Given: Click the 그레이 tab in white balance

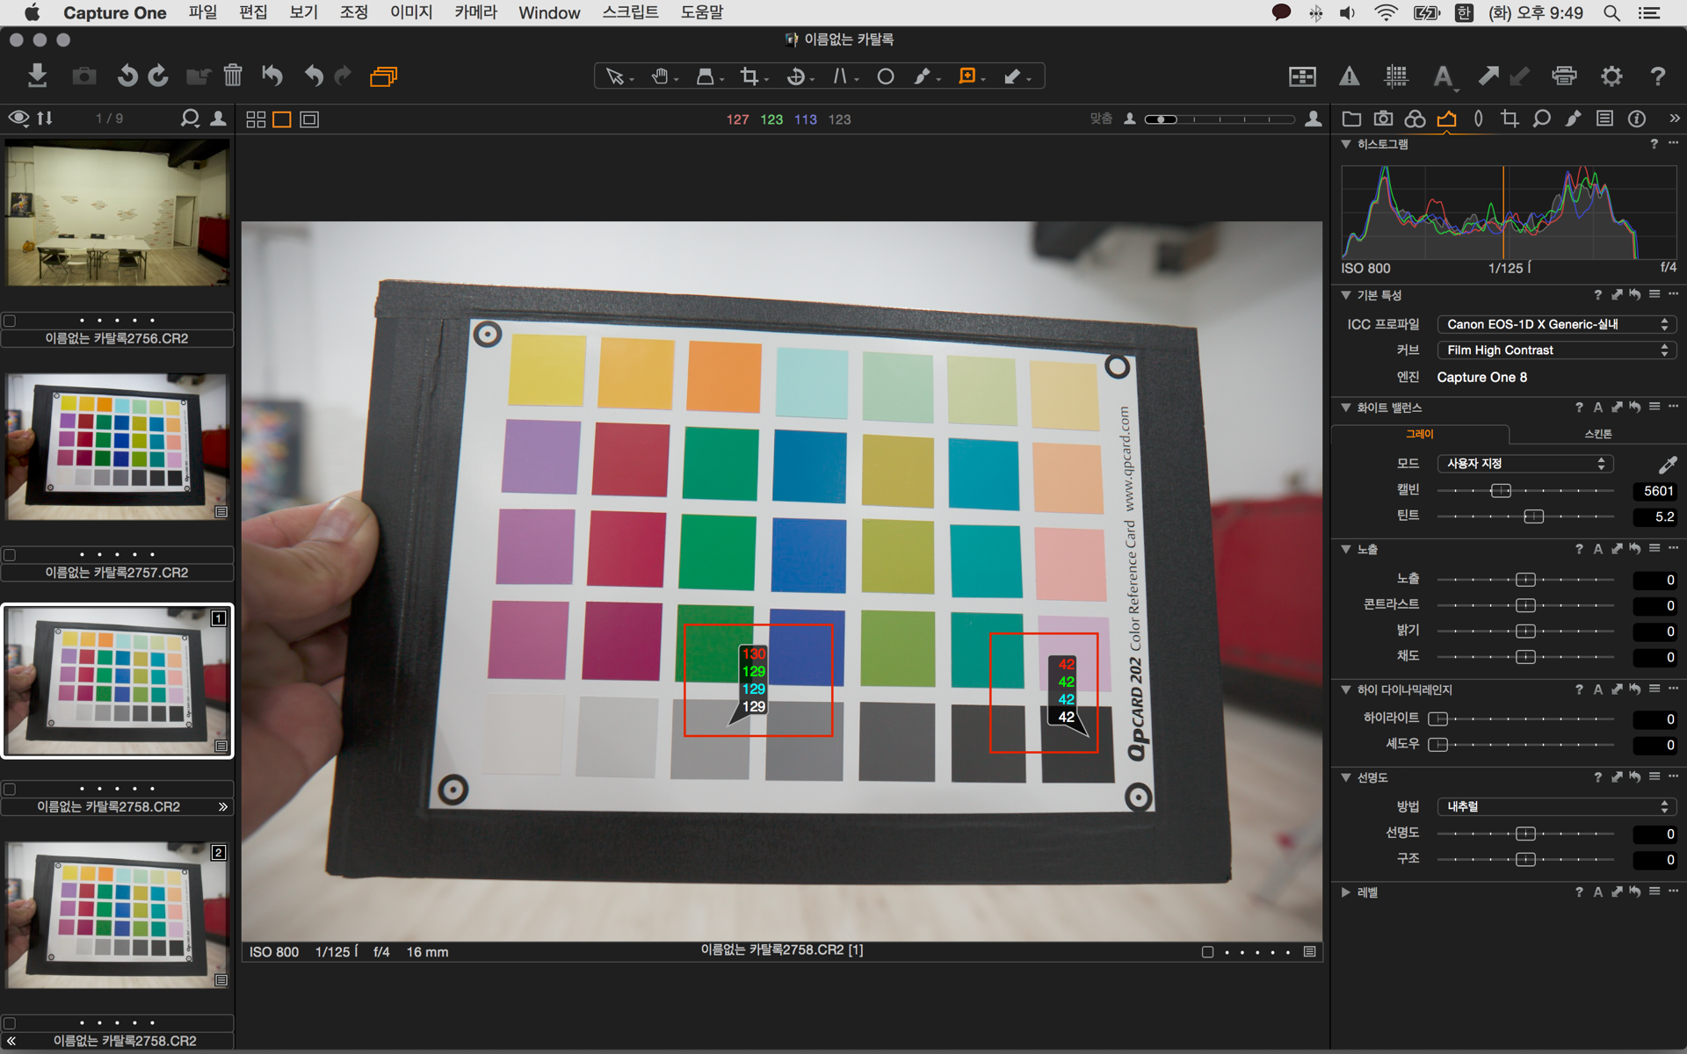Looking at the screenshot, I should tap(1419, 434).
